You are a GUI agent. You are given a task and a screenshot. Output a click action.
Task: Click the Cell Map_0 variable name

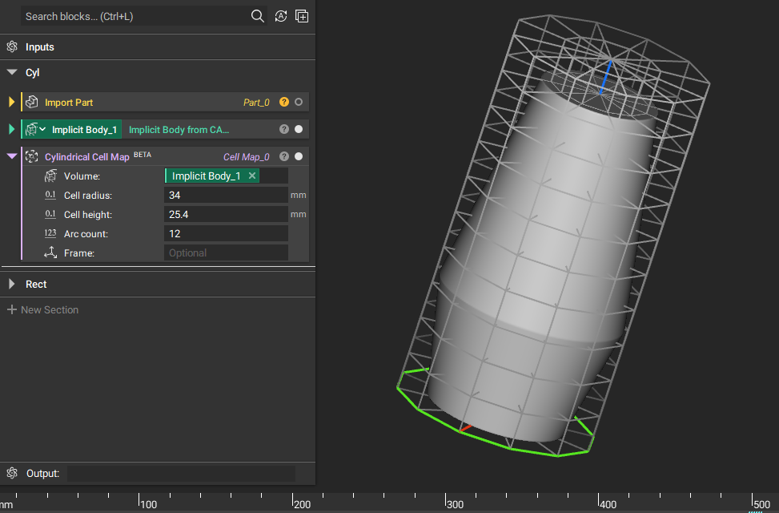click(x=247, y=157)
